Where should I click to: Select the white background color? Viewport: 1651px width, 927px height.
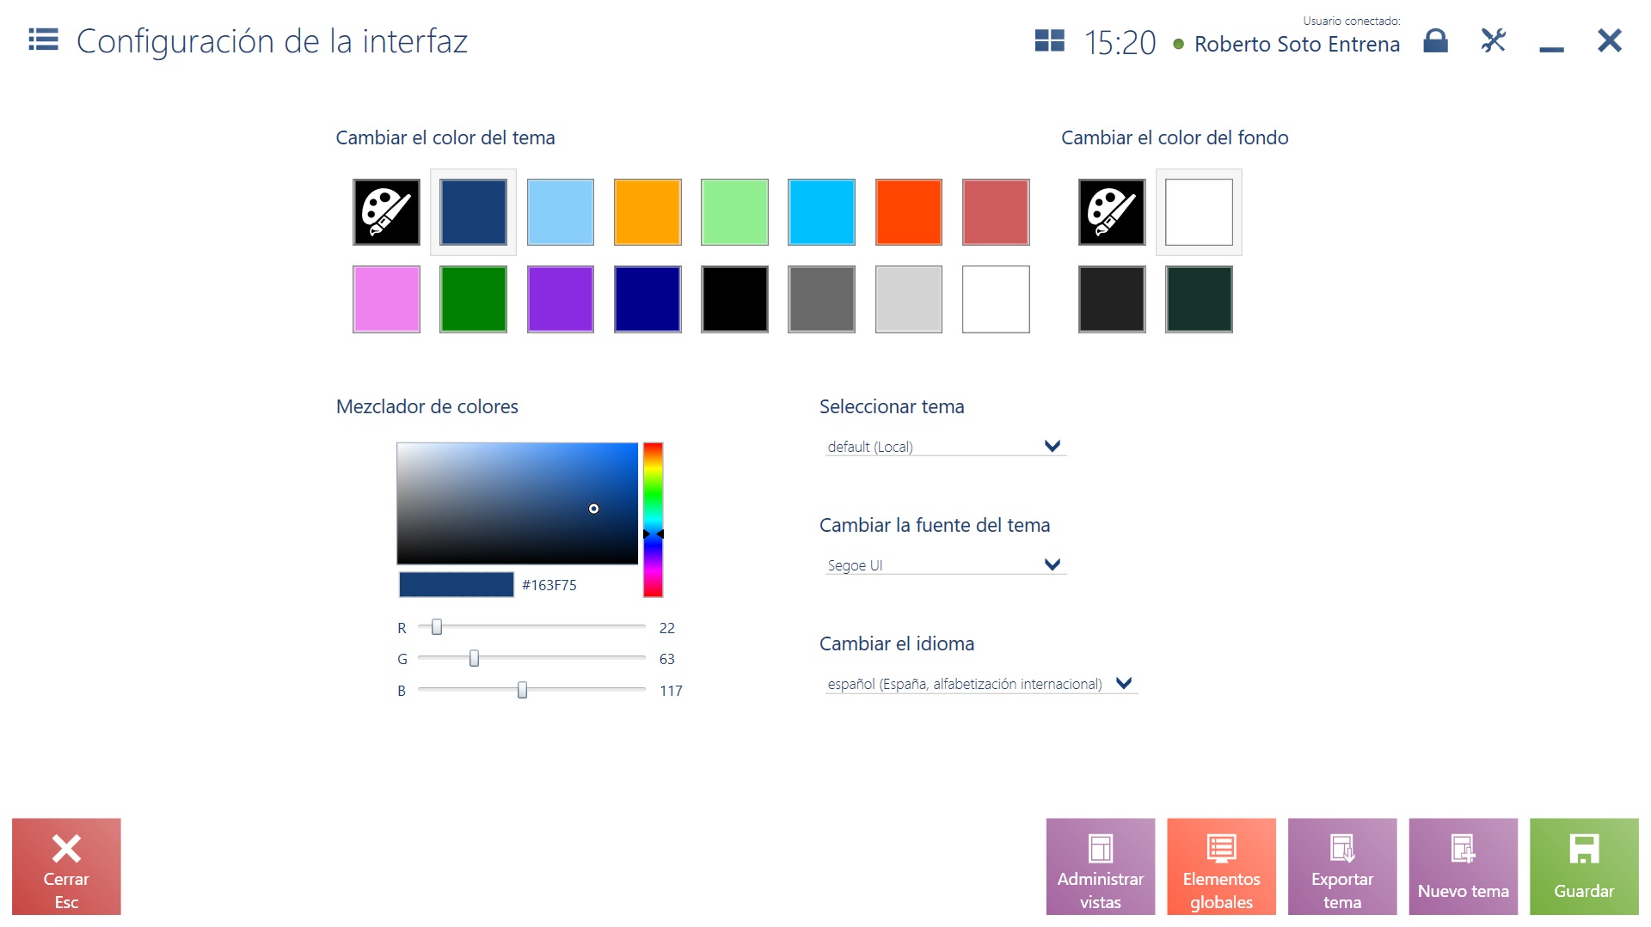click(x=1199, y=212)
